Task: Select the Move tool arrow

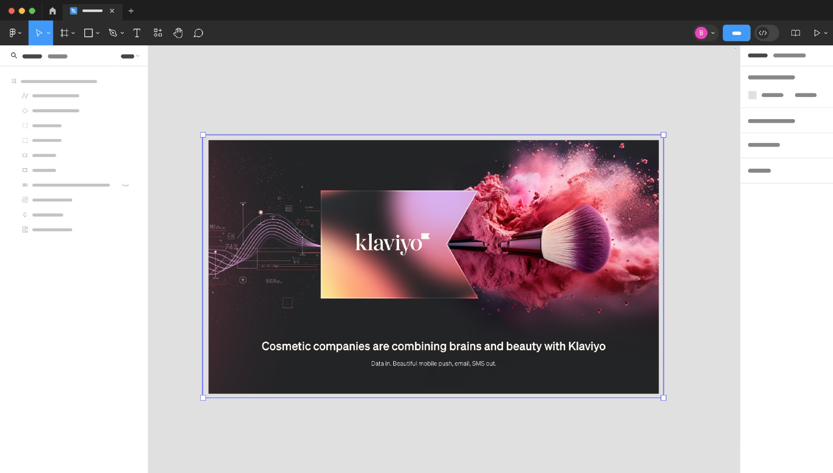Action: pyautogui.click(x=38, y=33)
